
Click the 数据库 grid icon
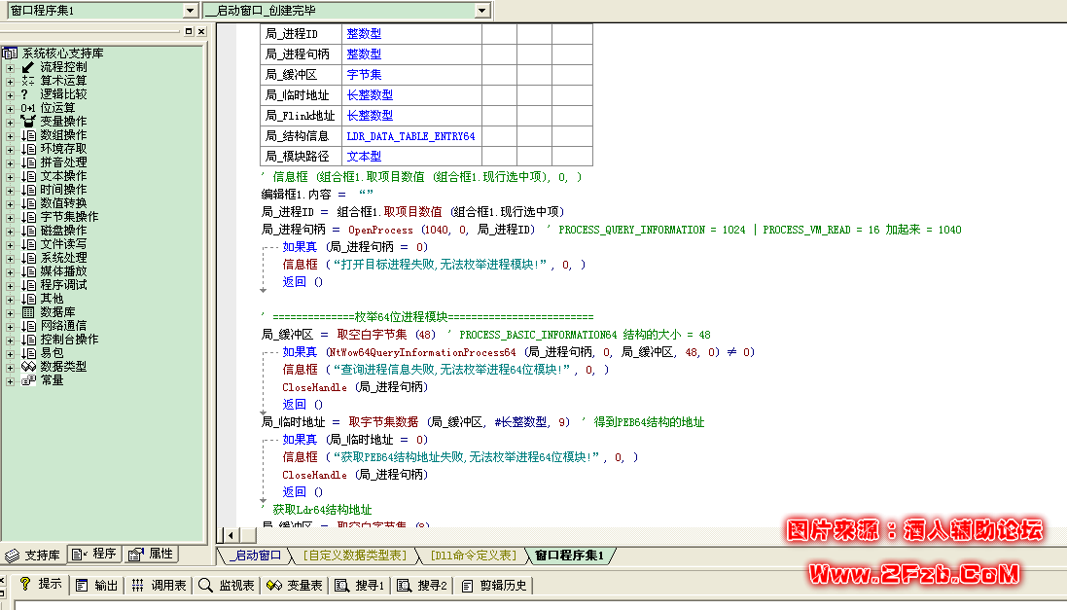28,312
